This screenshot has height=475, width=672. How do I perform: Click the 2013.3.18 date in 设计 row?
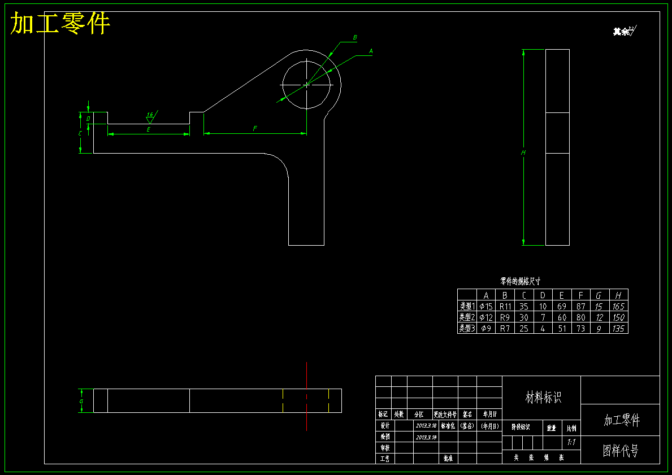tap(426, 426)
